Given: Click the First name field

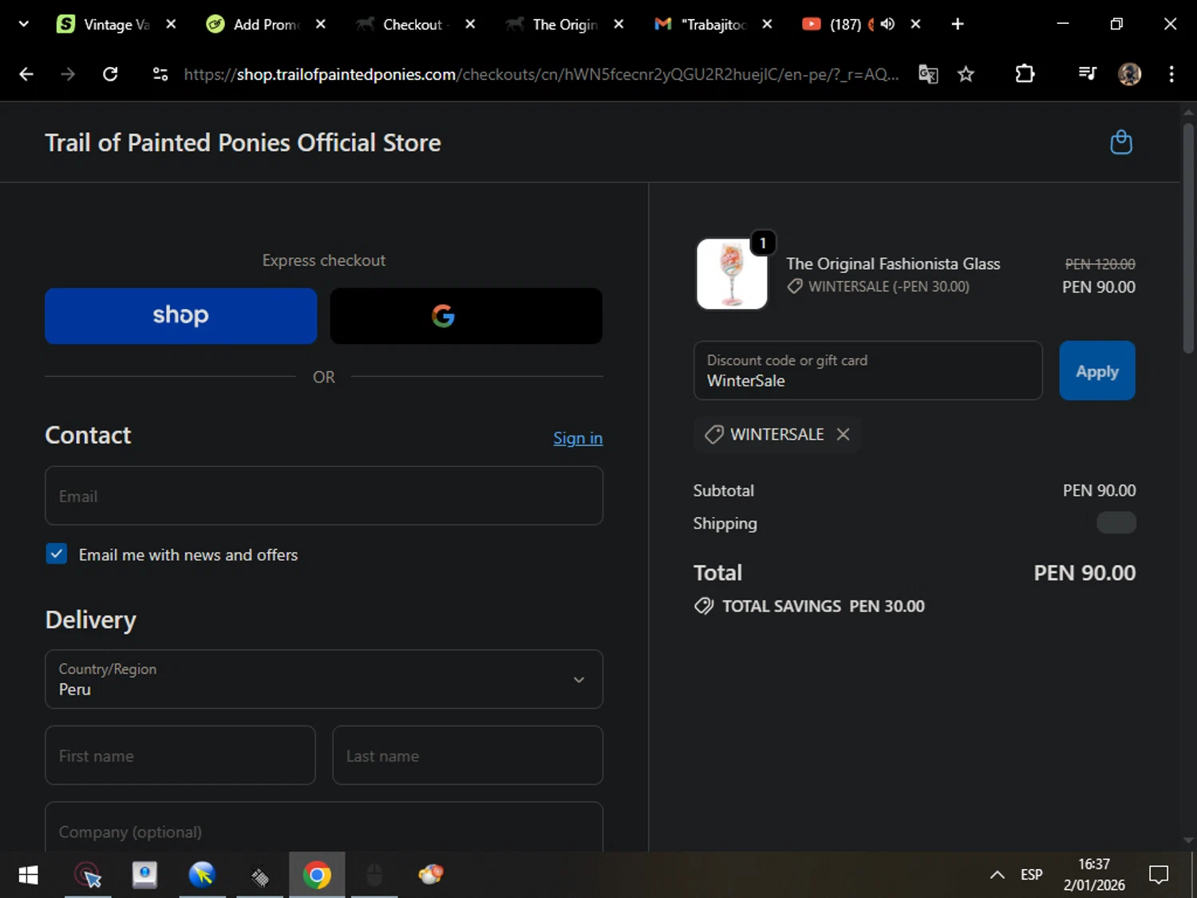Looking at the screenshot, I should tap(180, 755).
